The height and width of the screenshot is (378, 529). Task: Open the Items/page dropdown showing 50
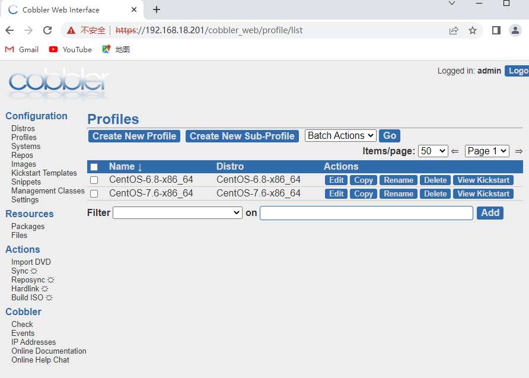433,151
